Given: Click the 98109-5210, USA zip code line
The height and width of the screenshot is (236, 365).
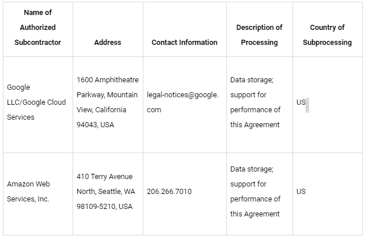Looking at the screenshot, I should point(105,207).
